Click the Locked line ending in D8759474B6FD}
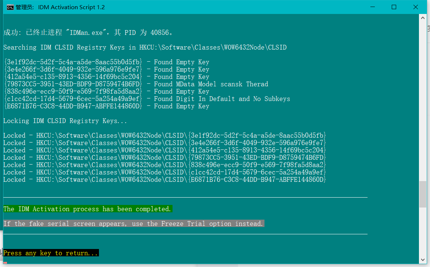 [x=164, y=158]
